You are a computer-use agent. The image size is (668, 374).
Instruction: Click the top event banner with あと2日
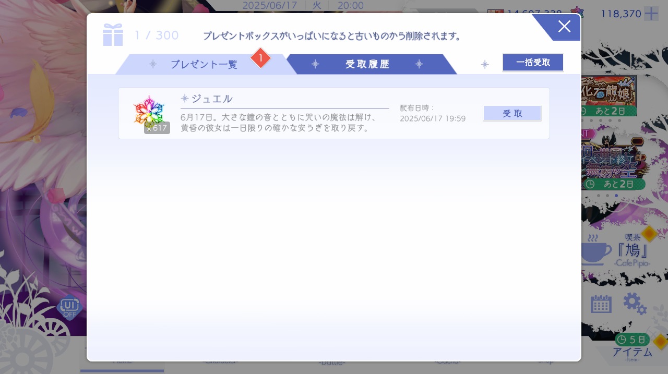click(609, 95)
